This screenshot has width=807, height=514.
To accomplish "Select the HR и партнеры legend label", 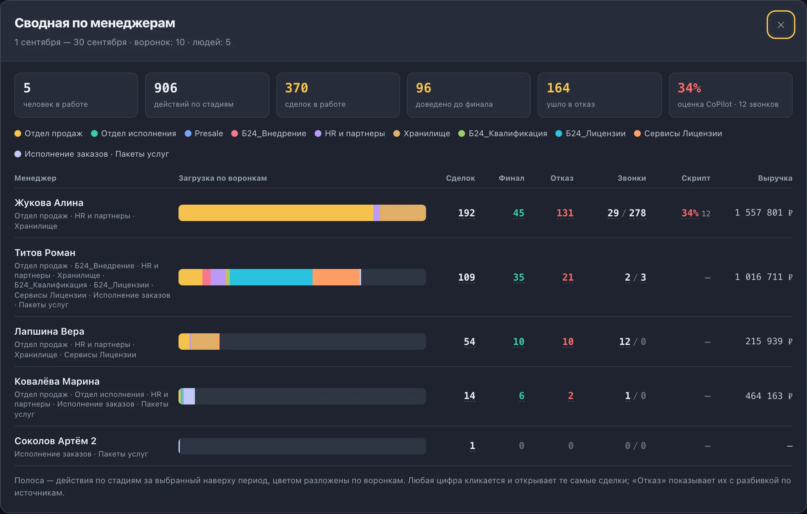I will pos(355,133).
